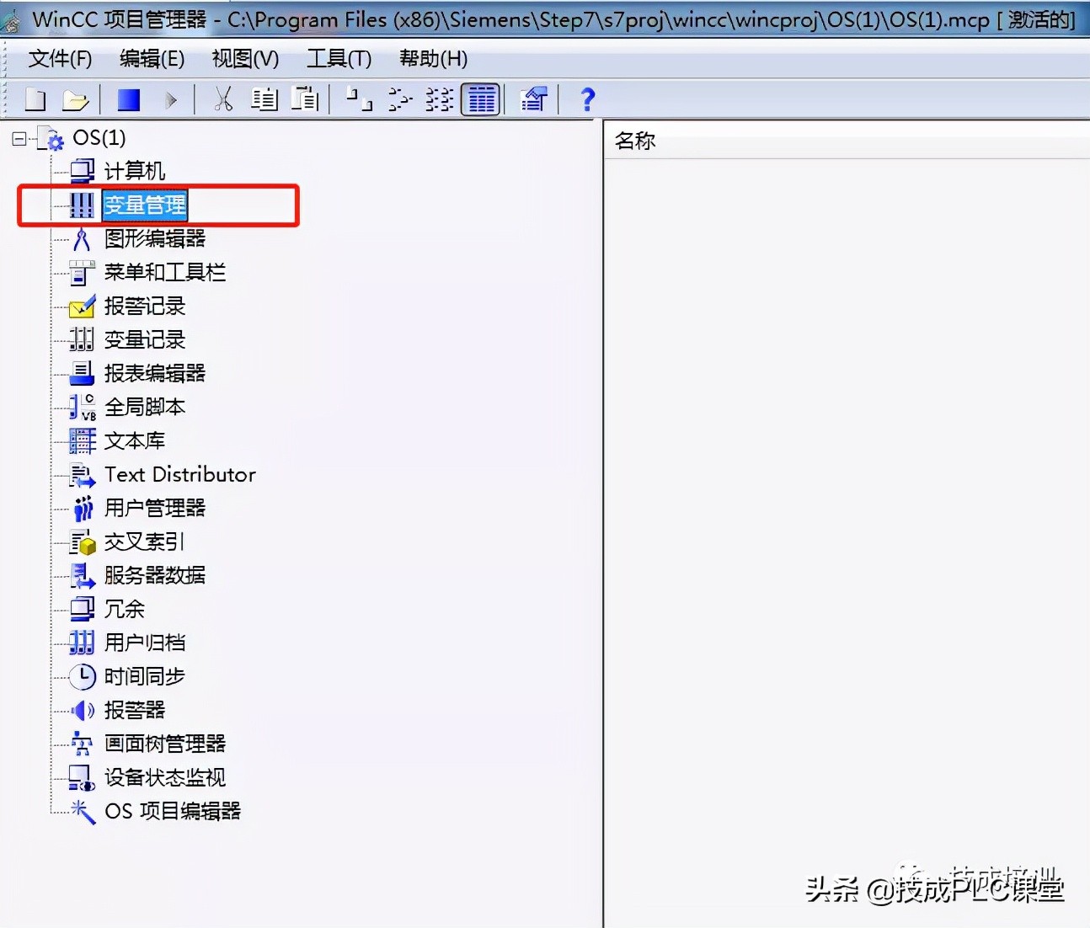Toggle the details list view
1090x928 pixels.
(480, 99)
